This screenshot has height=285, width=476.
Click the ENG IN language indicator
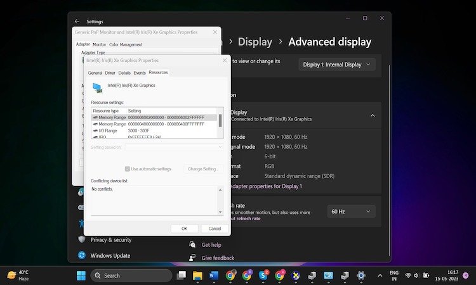(394, 275)
